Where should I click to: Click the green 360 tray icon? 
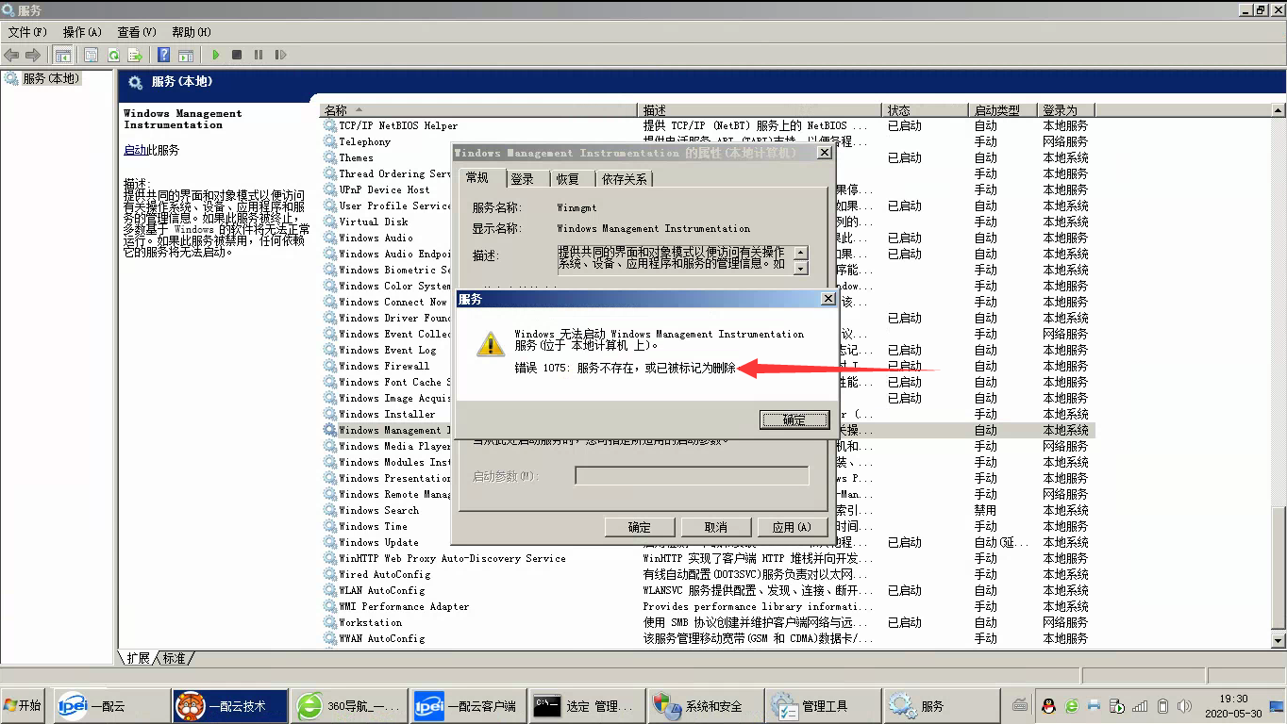click(x=1072, y=706)
